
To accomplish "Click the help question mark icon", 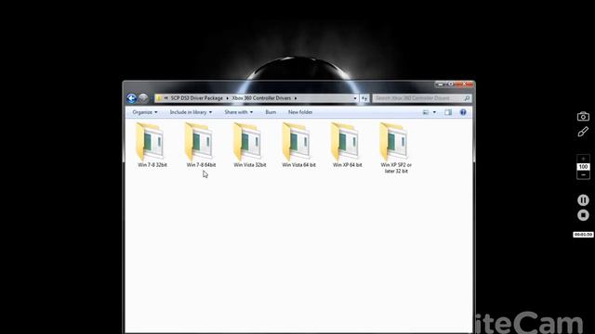I will click(463, 112).
